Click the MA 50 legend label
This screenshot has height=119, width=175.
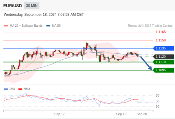(56, 26)
